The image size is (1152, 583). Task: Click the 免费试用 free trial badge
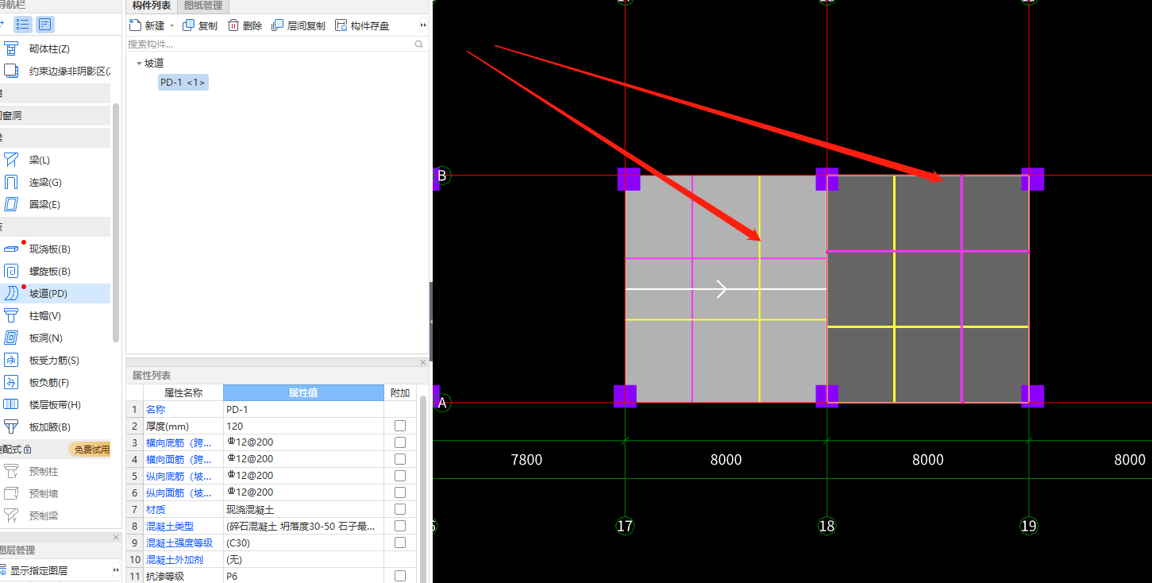click(89, 450)
